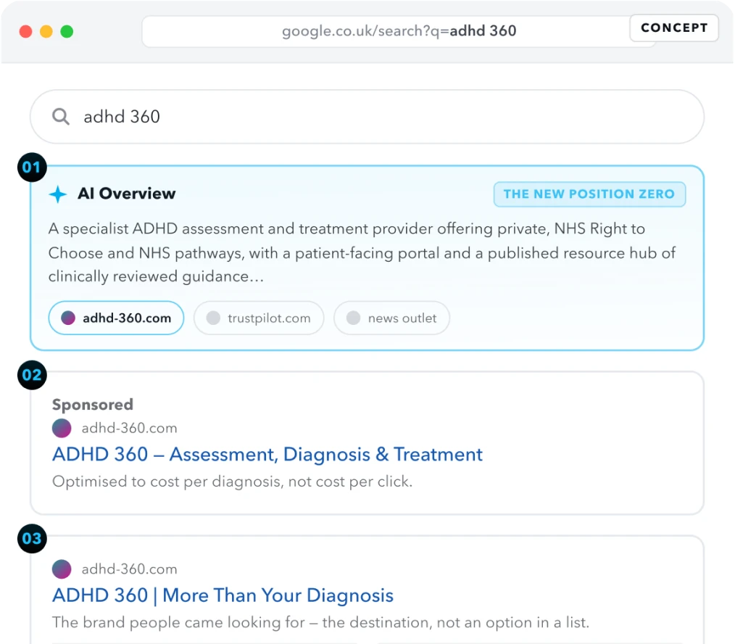735x644 pixels.
Task: Click the yellow minimize window dot
Action: [46, 31]
